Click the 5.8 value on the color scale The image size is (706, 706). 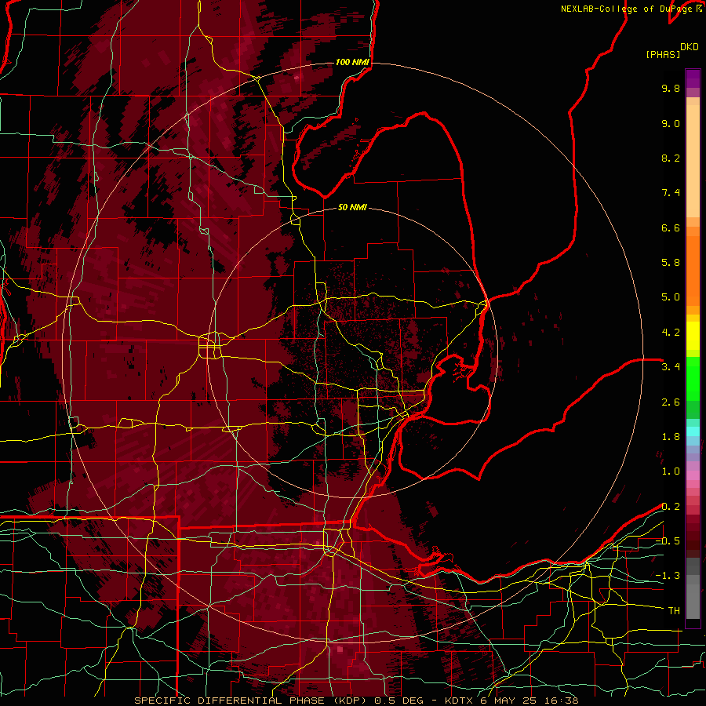[671, 263]
